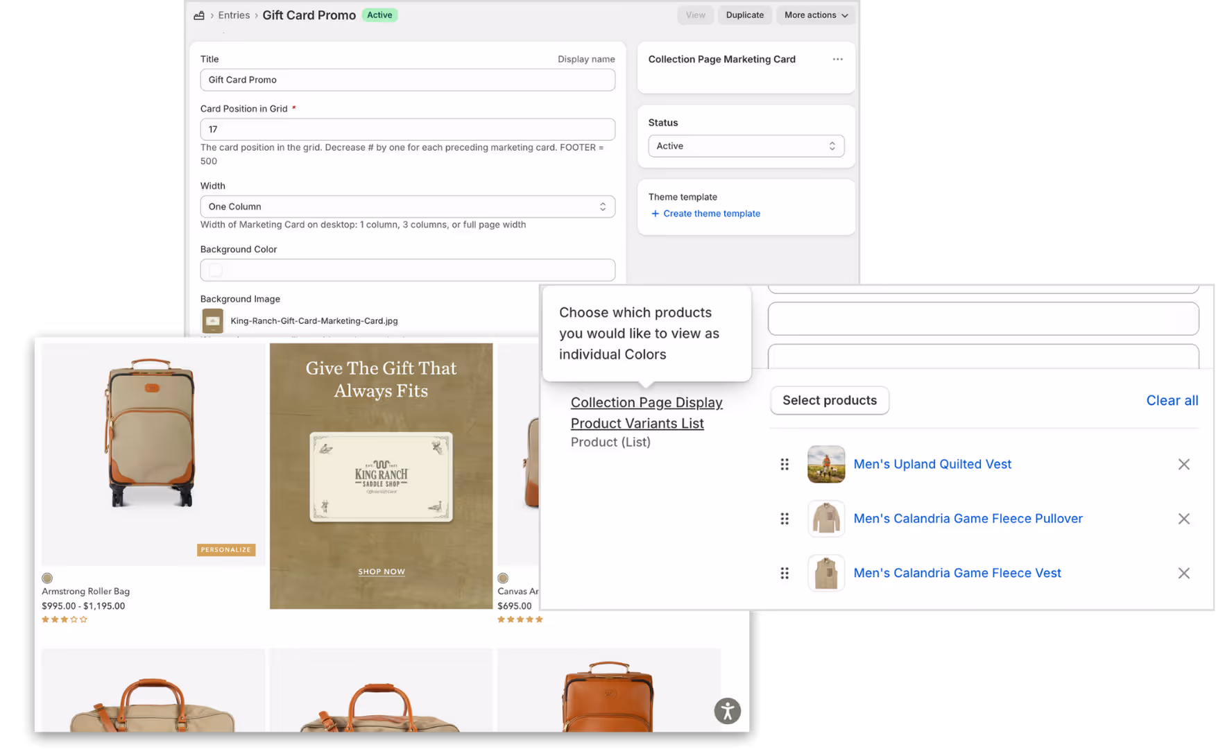Edit the Title field Gift Card Promo
Viewport: 1216px width, 756px height.
407,80
